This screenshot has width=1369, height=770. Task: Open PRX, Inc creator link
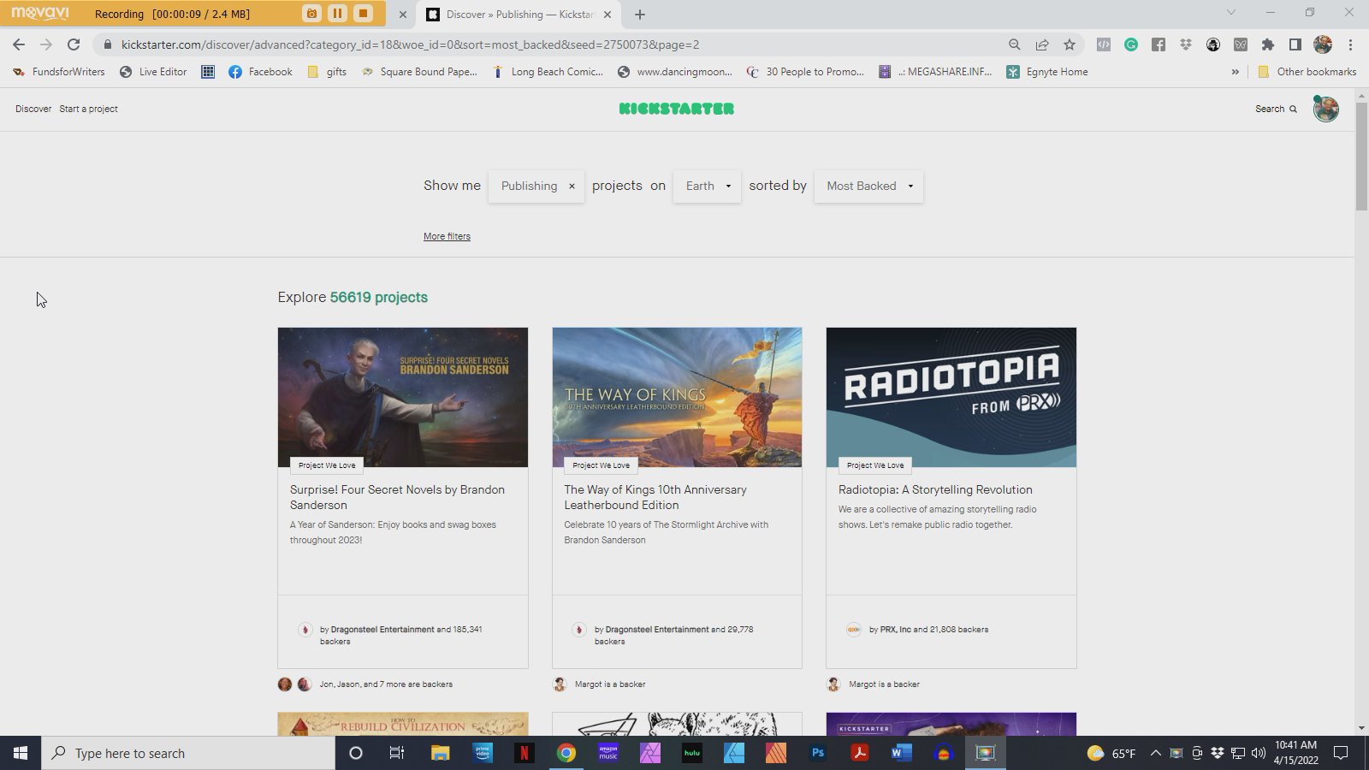[895, 629]
